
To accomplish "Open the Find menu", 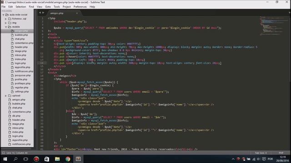I will coord(31,7).
